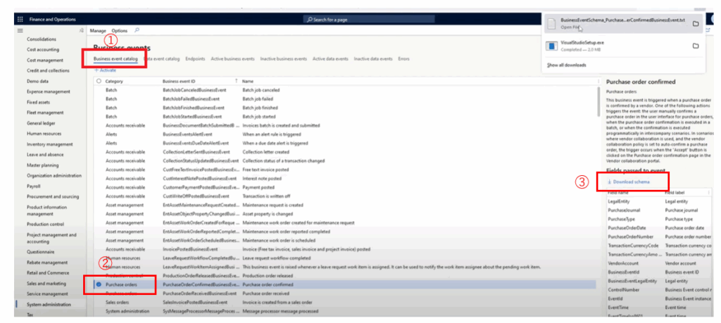Switch to Business event catalog tab

coord(115,59)
